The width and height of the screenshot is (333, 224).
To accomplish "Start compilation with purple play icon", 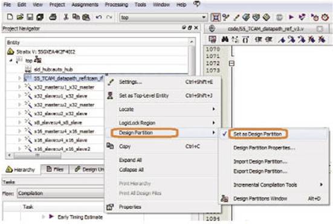I will (x=291, y=17).
